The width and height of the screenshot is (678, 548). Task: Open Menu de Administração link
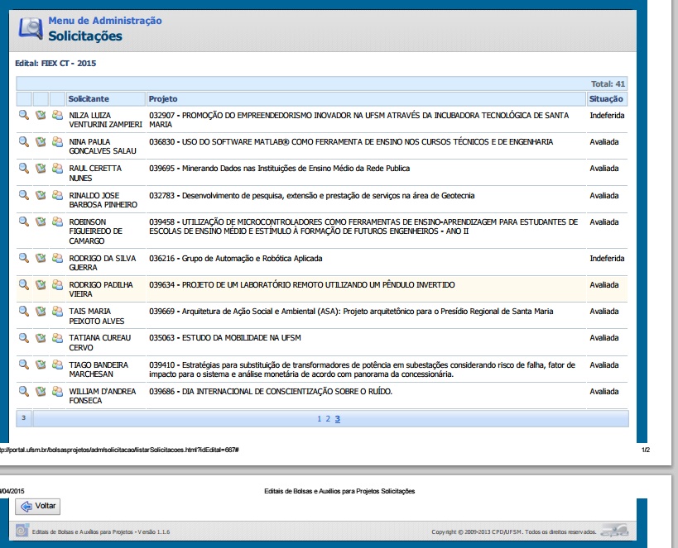105,21
